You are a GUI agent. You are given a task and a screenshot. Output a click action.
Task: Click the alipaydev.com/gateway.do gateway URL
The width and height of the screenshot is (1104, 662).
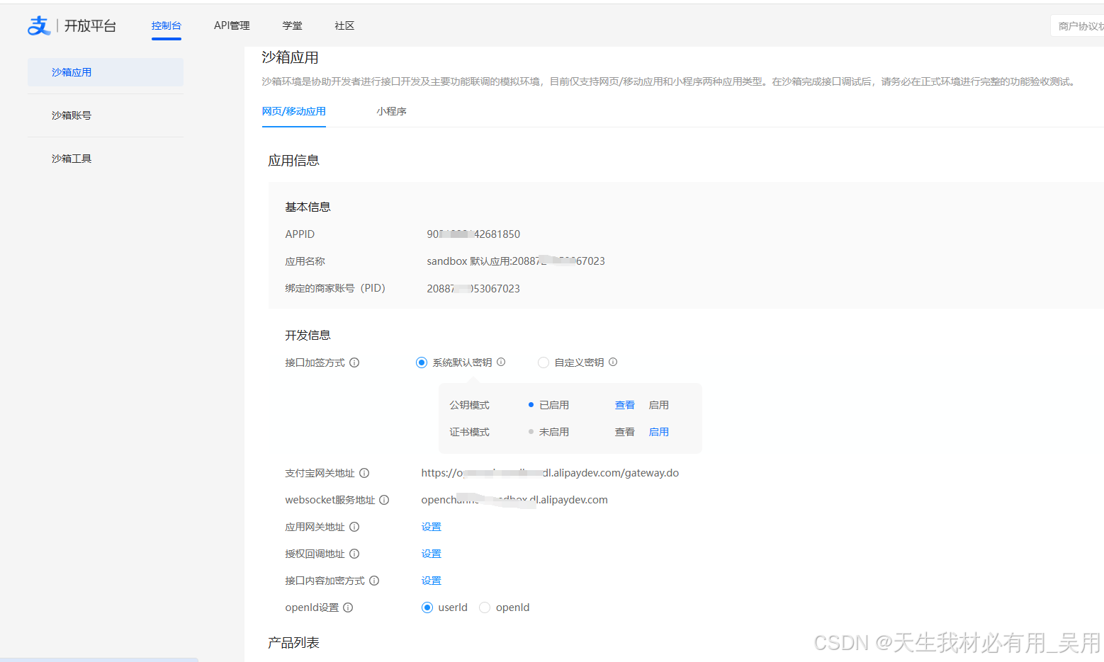[550, 473]
